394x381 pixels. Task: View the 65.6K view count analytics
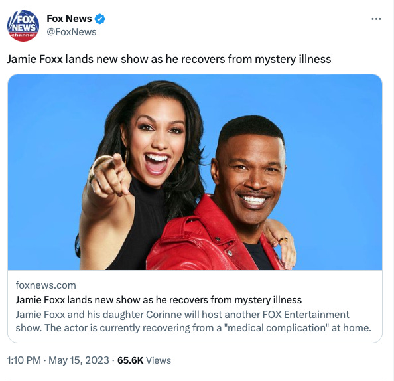tap(130, 360)
